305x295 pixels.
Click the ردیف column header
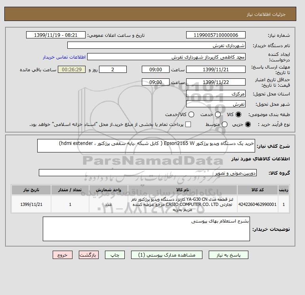tap(284, 190)
